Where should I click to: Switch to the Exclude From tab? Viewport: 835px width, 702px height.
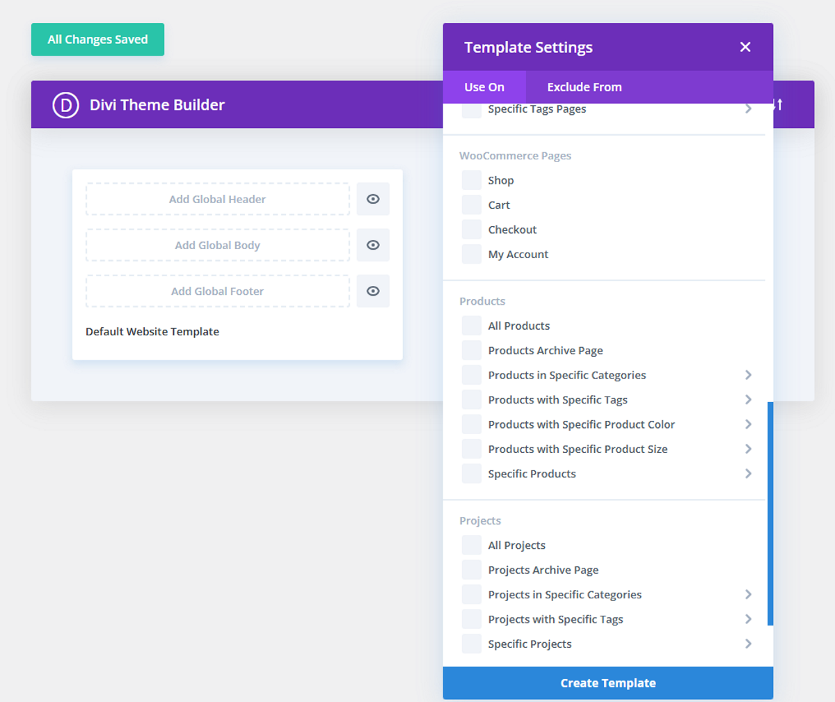[584, 87]
